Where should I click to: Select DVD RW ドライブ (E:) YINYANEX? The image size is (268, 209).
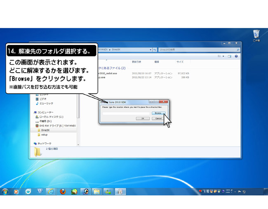click(x=57, y=126)
